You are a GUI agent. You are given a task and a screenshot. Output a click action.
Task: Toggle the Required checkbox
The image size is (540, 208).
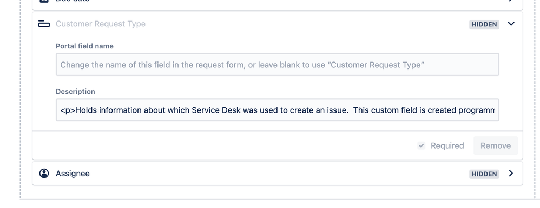click(x=421, y=145)
